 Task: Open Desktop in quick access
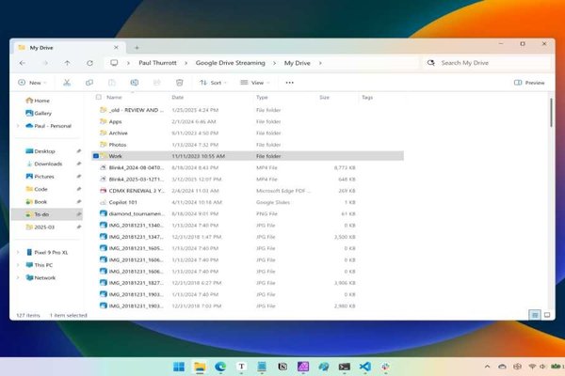pyautogui.click(x=40, y=151)
